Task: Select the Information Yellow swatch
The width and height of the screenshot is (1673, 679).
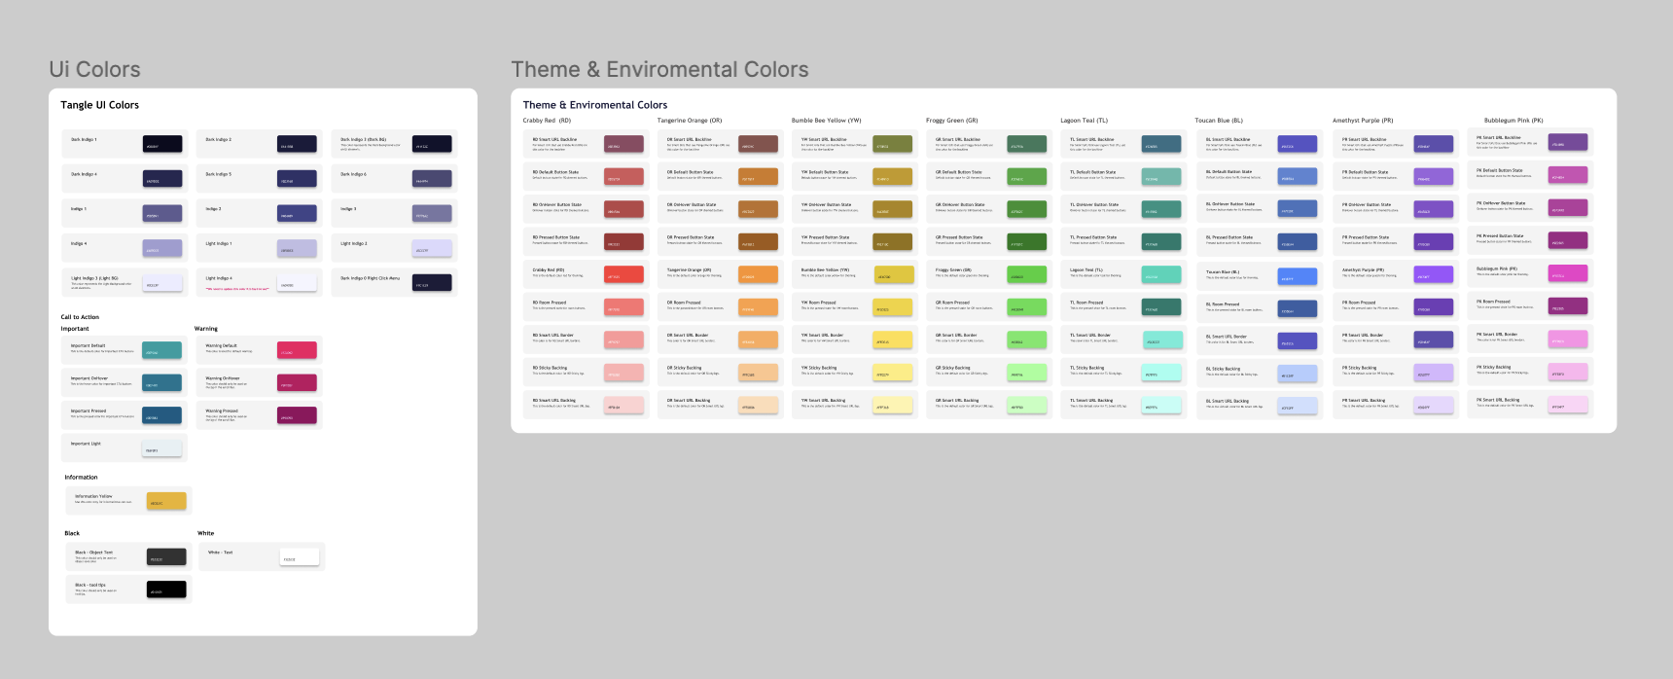Action: tap(166, 501)
